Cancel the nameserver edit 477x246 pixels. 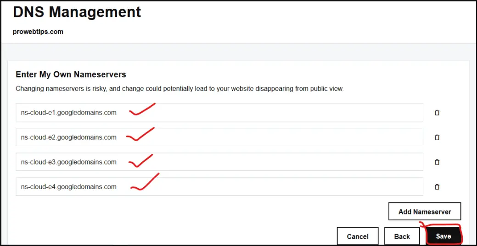tap(358, 236)
